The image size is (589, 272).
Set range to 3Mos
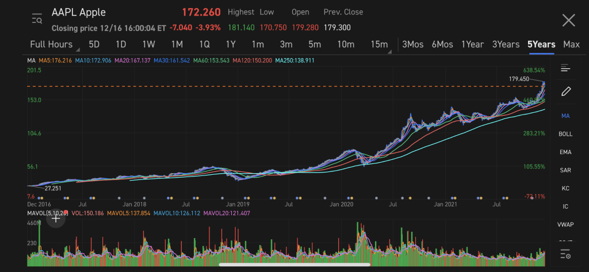click(413, 44)
